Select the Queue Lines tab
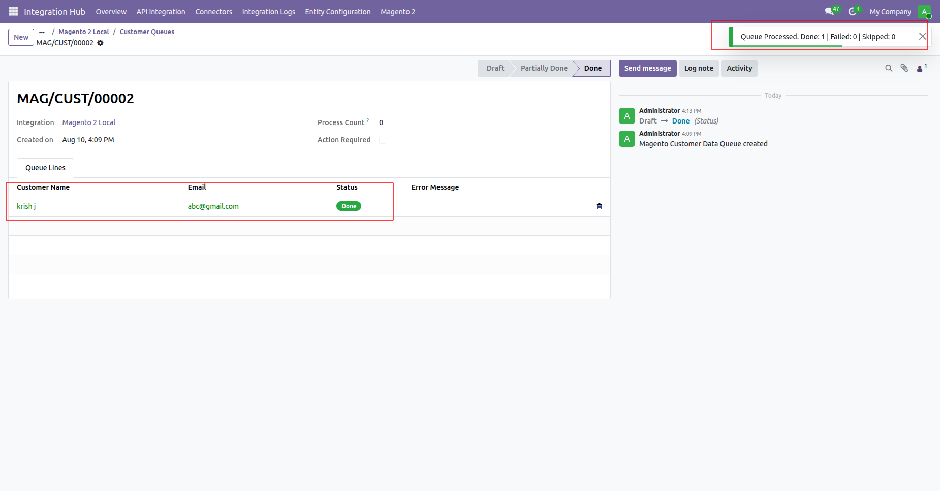This screenshot has height=491, width=940. (45, 168)
